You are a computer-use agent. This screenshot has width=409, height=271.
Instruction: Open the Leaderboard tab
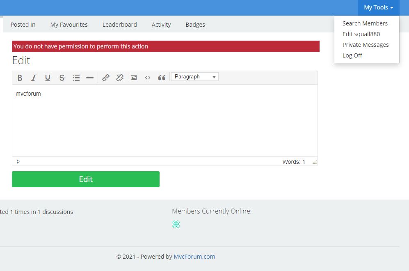pyautogui.click(x=119, y=25)
